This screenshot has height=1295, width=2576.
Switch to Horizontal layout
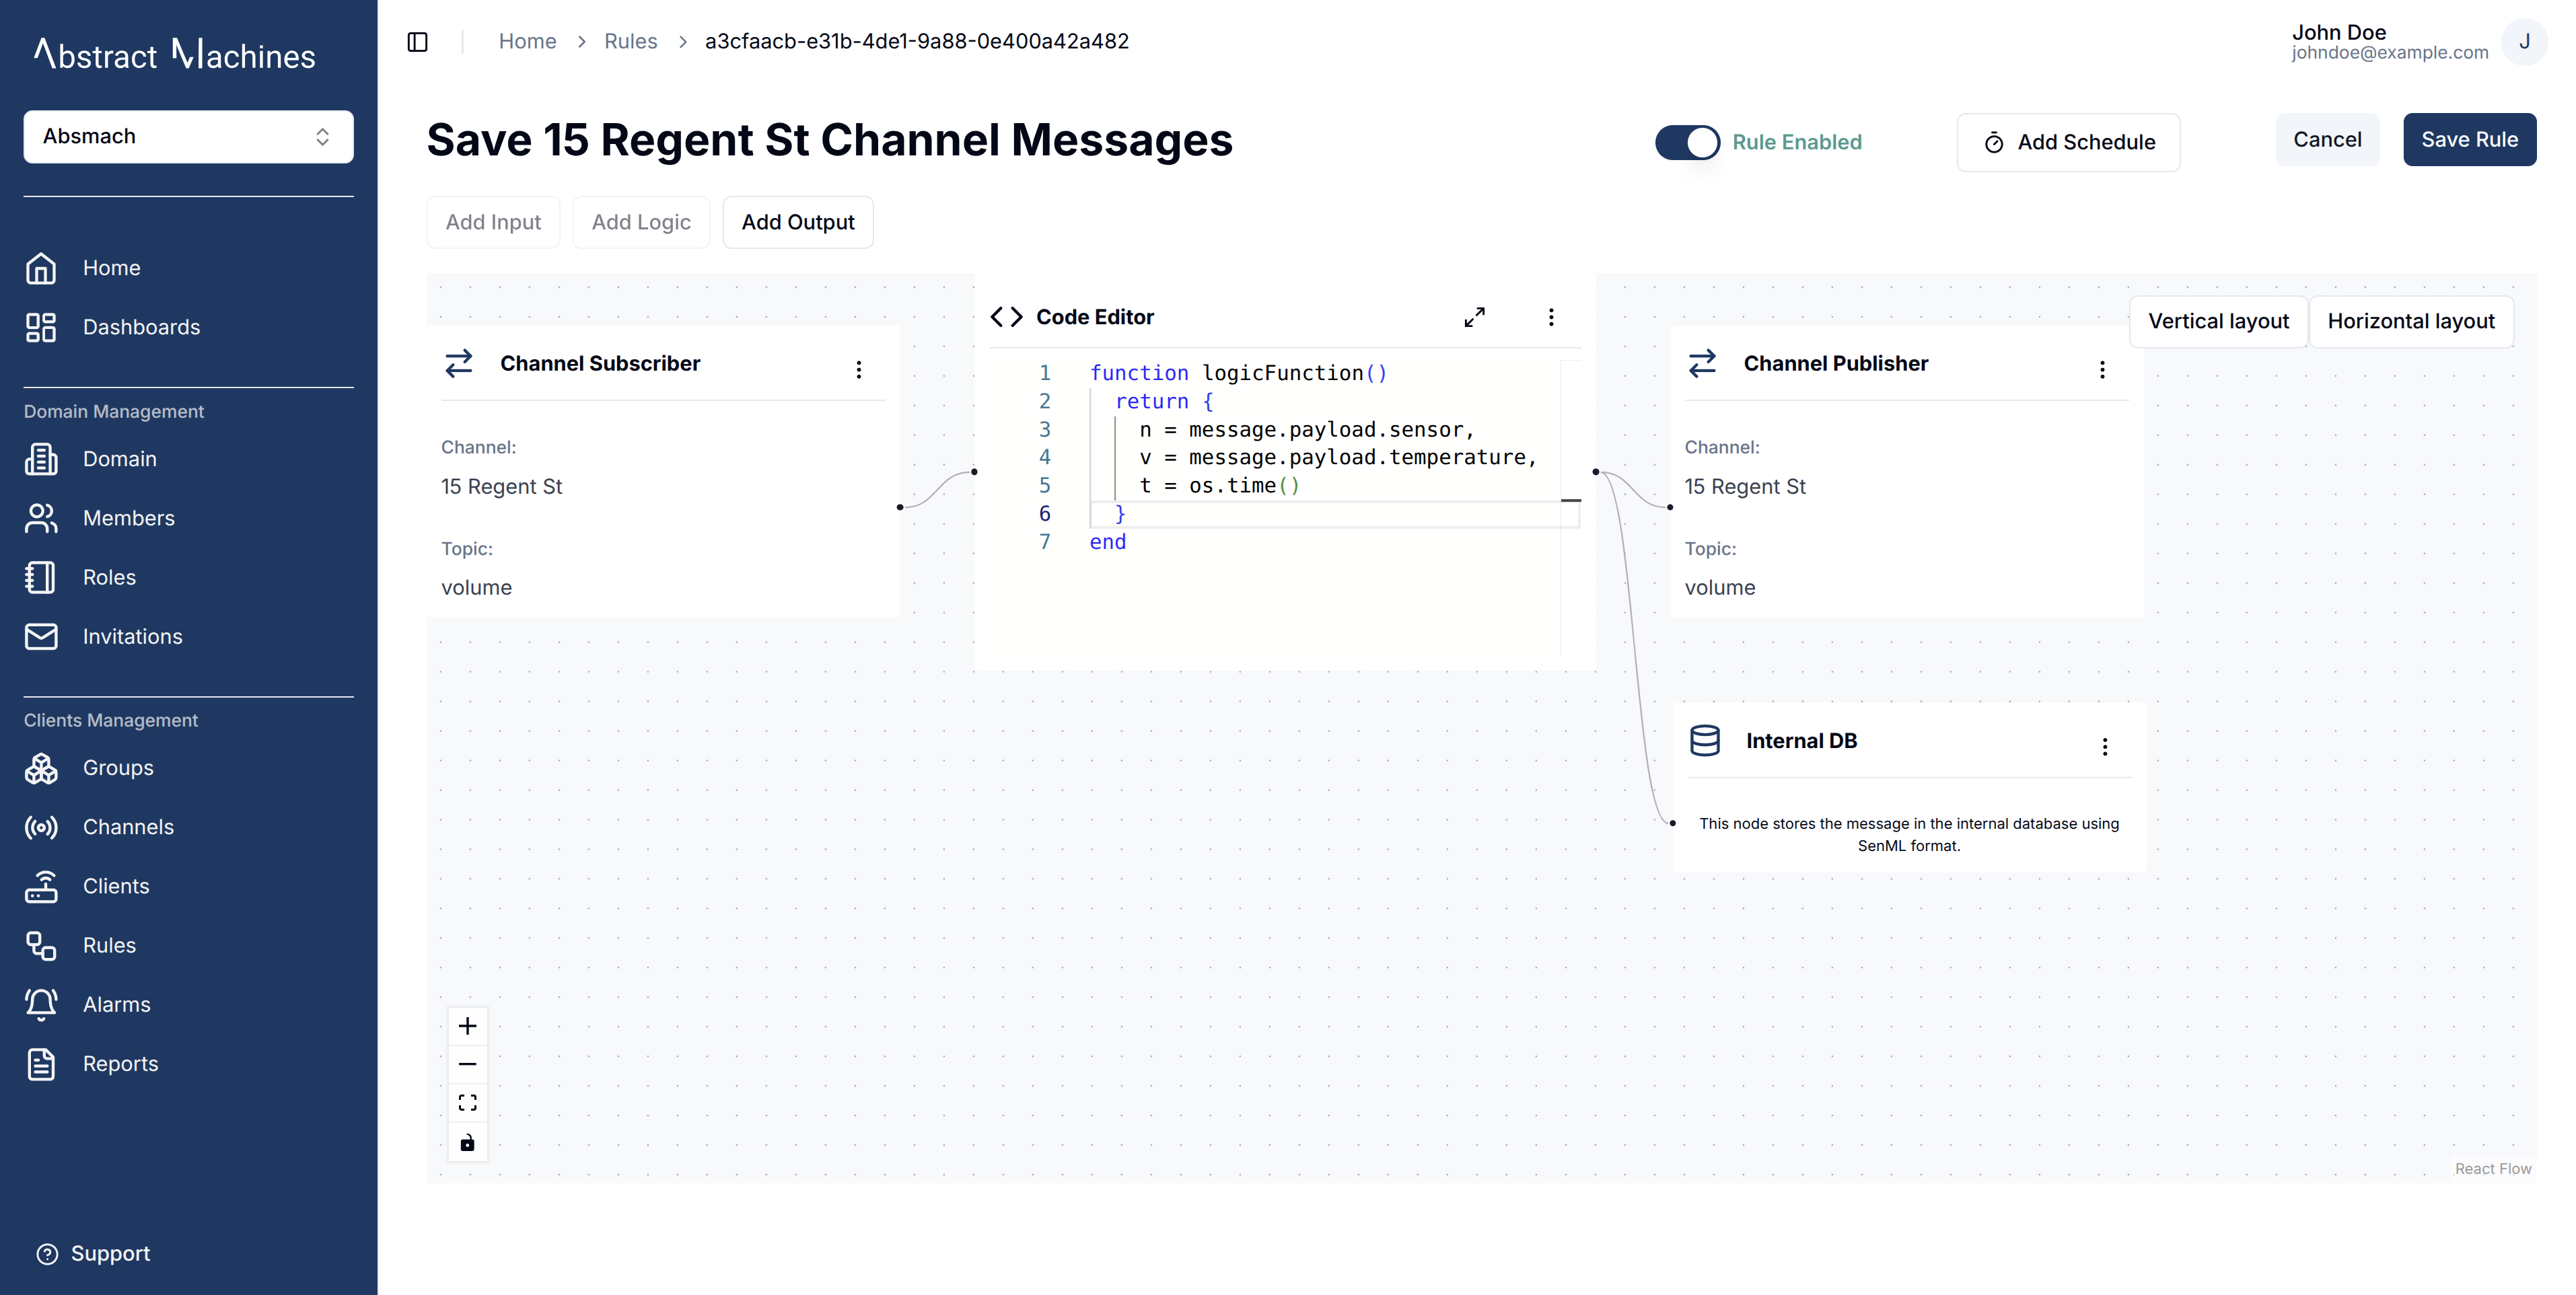click(x=2411, y=322)
